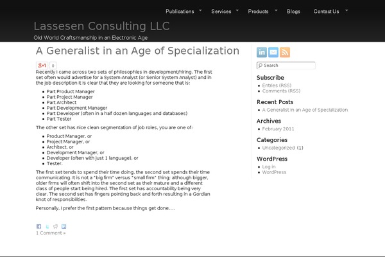Share post via Facebook icon
This screenshot has height=257, width=385.
38,226
